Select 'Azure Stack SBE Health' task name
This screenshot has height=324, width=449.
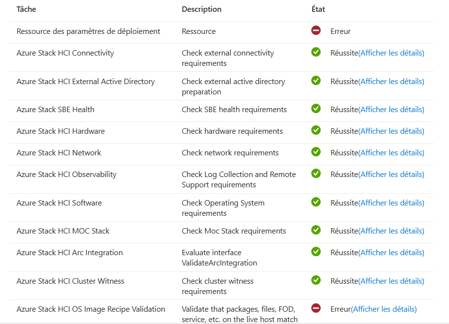(55, 110)
